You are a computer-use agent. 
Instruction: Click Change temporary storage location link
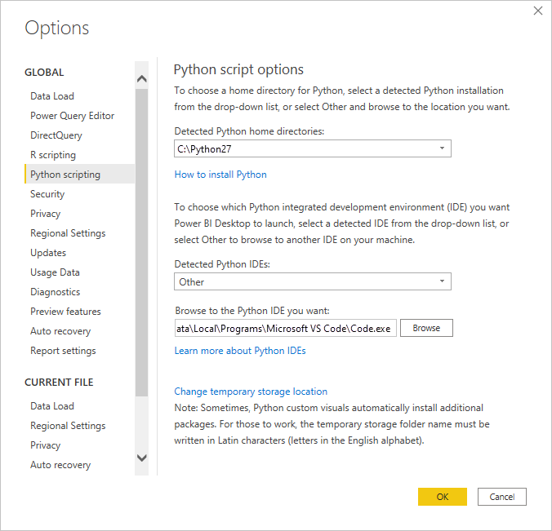click(x=251, y=392)
